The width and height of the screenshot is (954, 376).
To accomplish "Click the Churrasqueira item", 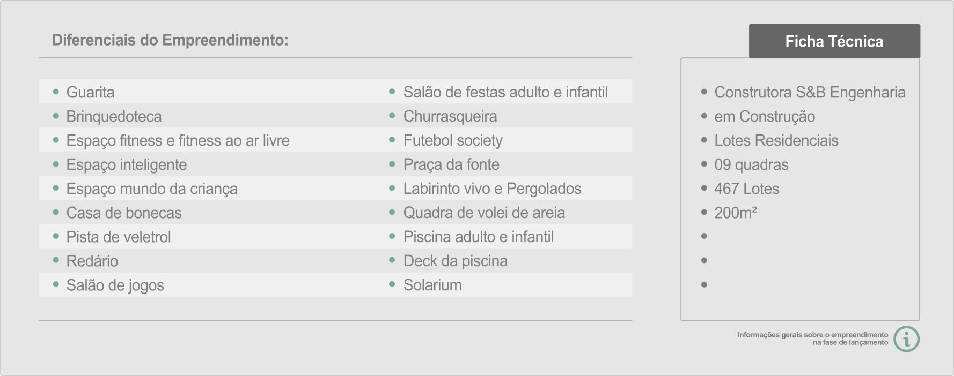I will (450, 116).
